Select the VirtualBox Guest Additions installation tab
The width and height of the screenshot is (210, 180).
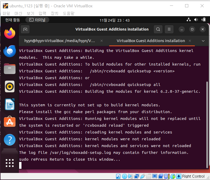[151, 41]
